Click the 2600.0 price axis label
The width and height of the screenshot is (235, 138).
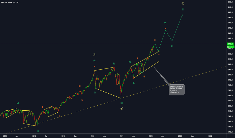coord(230,85)
